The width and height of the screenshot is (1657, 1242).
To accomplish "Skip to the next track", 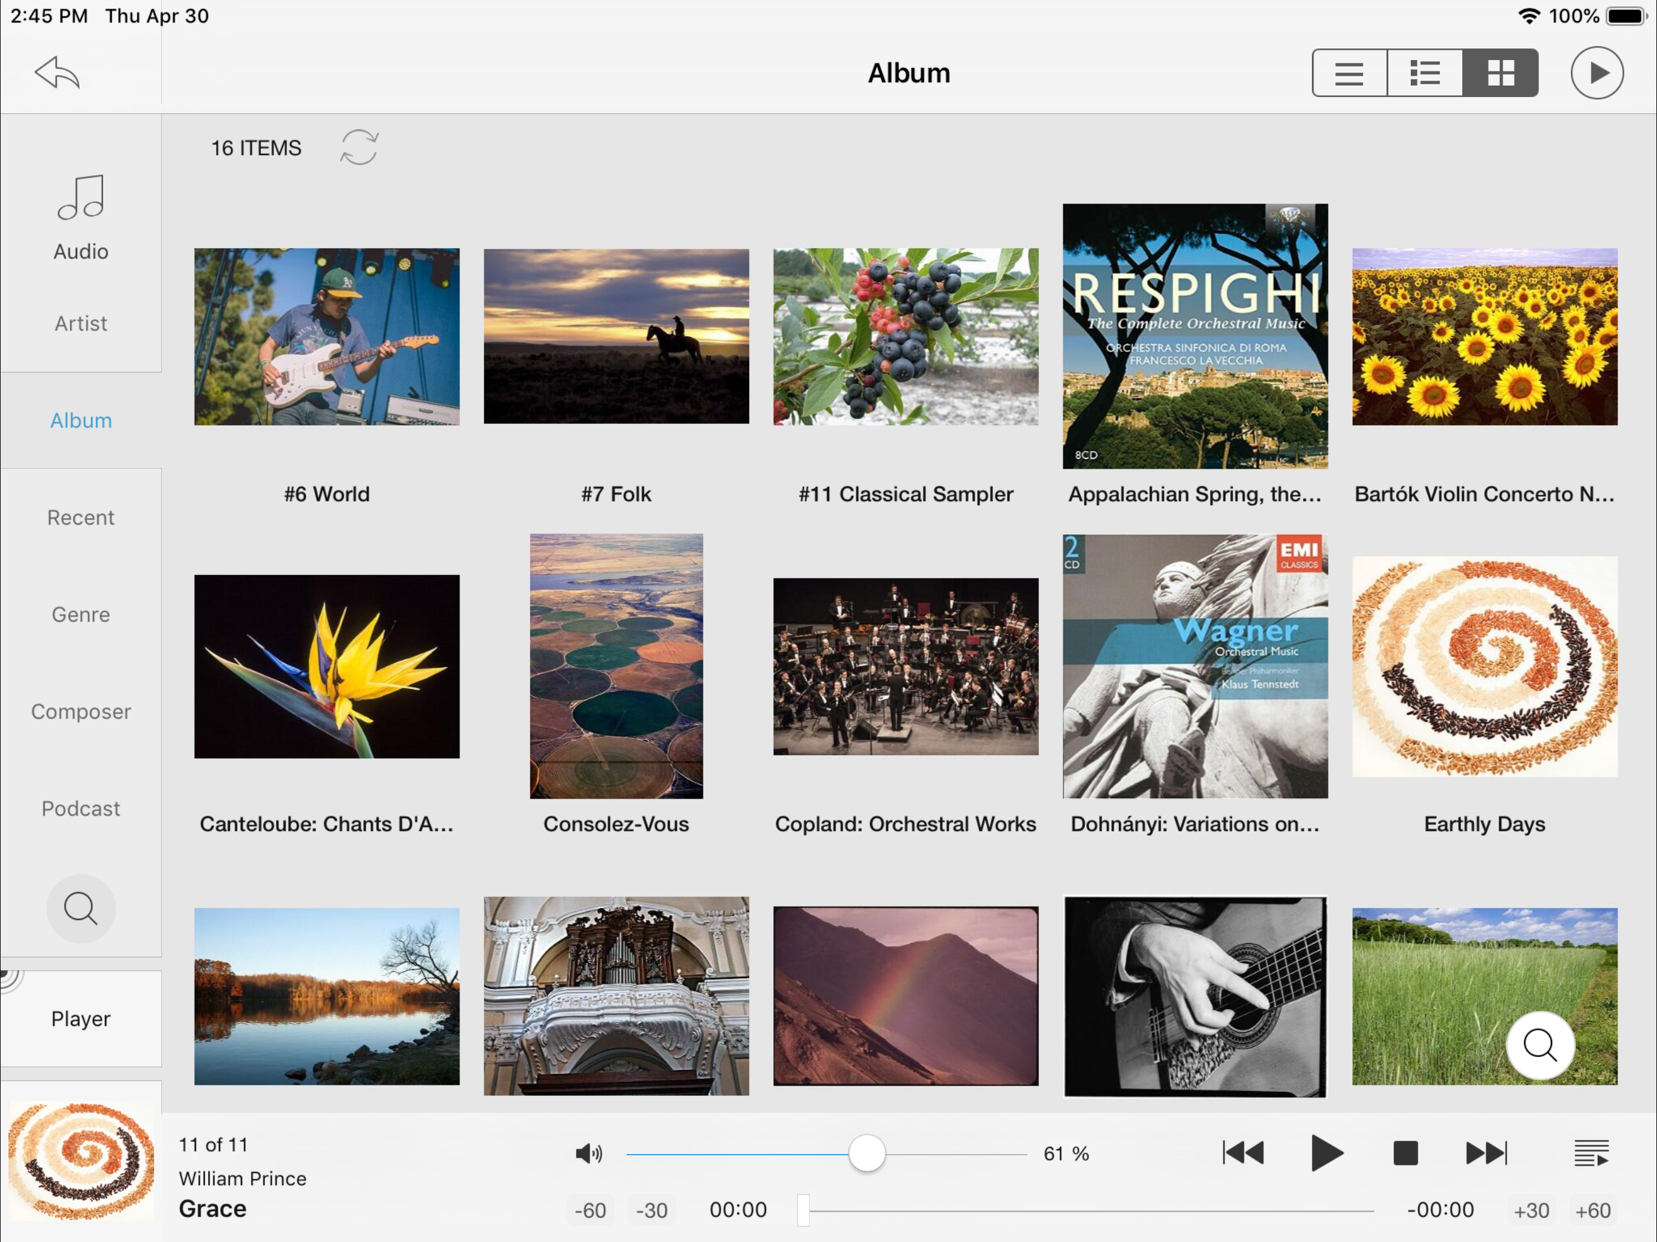I will 1486,1153.
